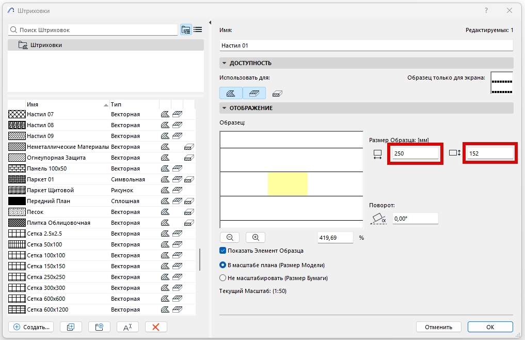This screenshot has height=340, width=525.
Task: Select Огнеупорная Защита row
Action: click(x=102, y=158)
